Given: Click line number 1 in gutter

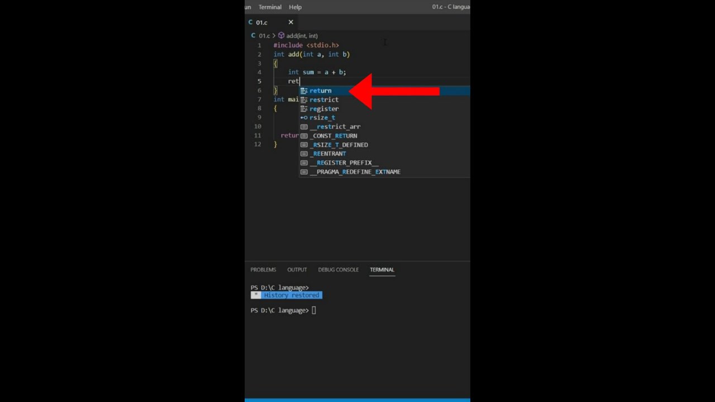Looking at the screenshot, I should click(259, 45).
